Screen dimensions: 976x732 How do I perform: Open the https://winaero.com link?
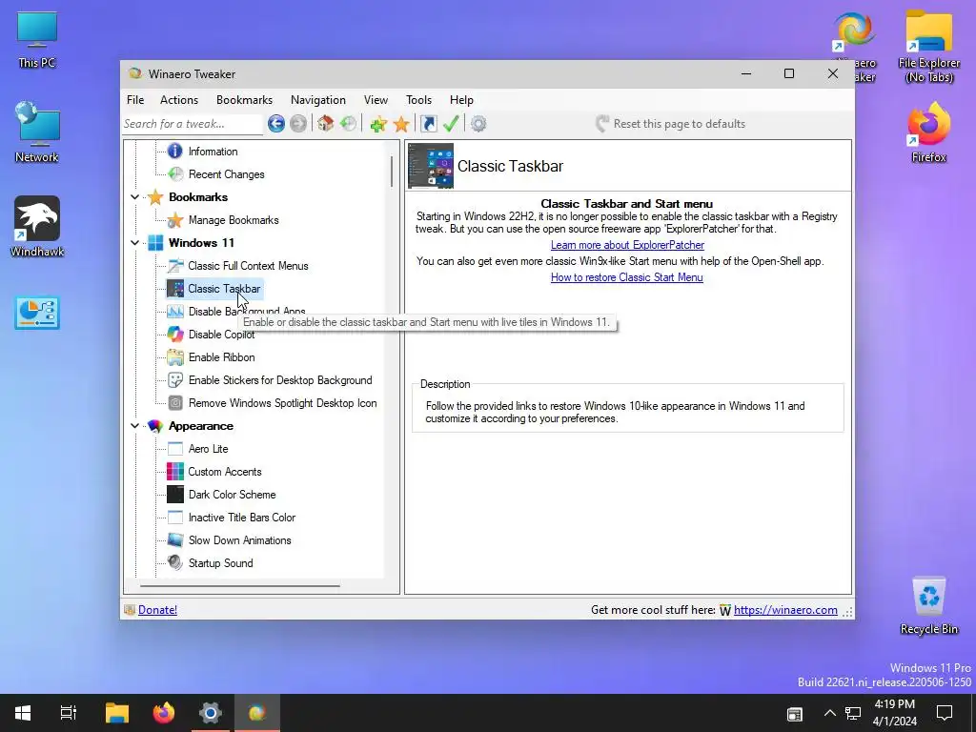click(x=785, y=610)
